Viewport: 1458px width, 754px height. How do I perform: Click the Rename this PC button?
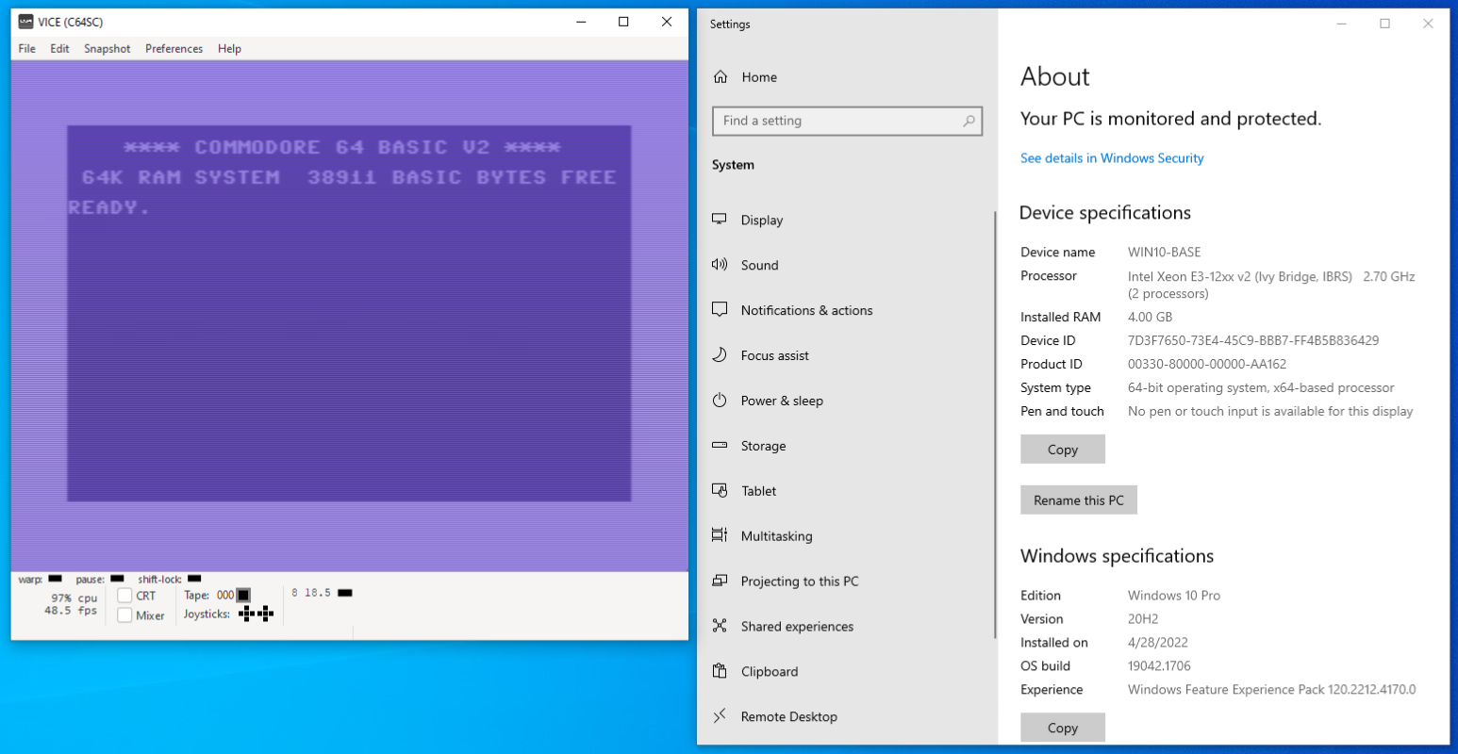[x=1079, y=500]
